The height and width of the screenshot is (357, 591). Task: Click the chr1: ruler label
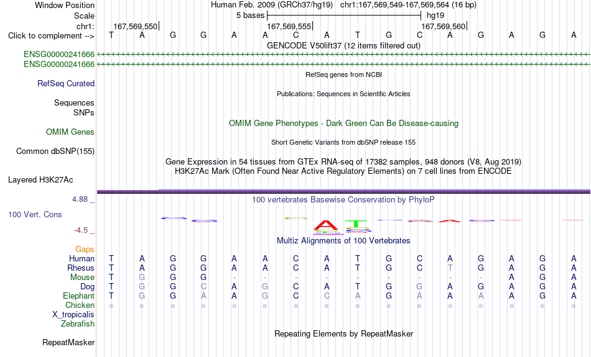pyautogui.click(x=85, y=26)
